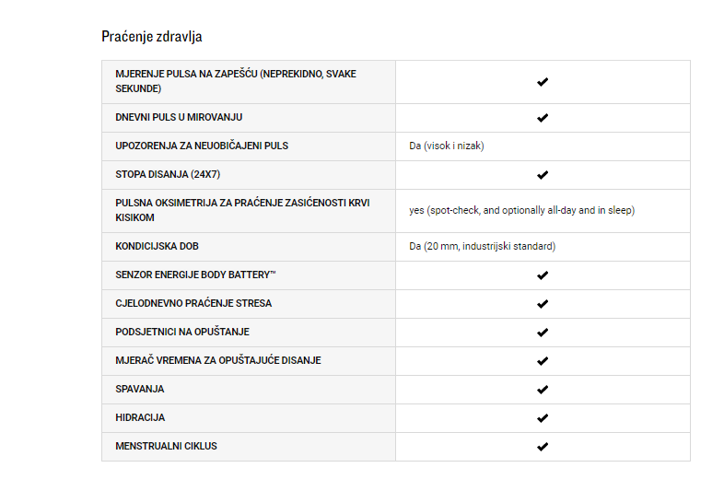
Task: Click the Menstrualni ciklus label text
Action: [166, 446]
